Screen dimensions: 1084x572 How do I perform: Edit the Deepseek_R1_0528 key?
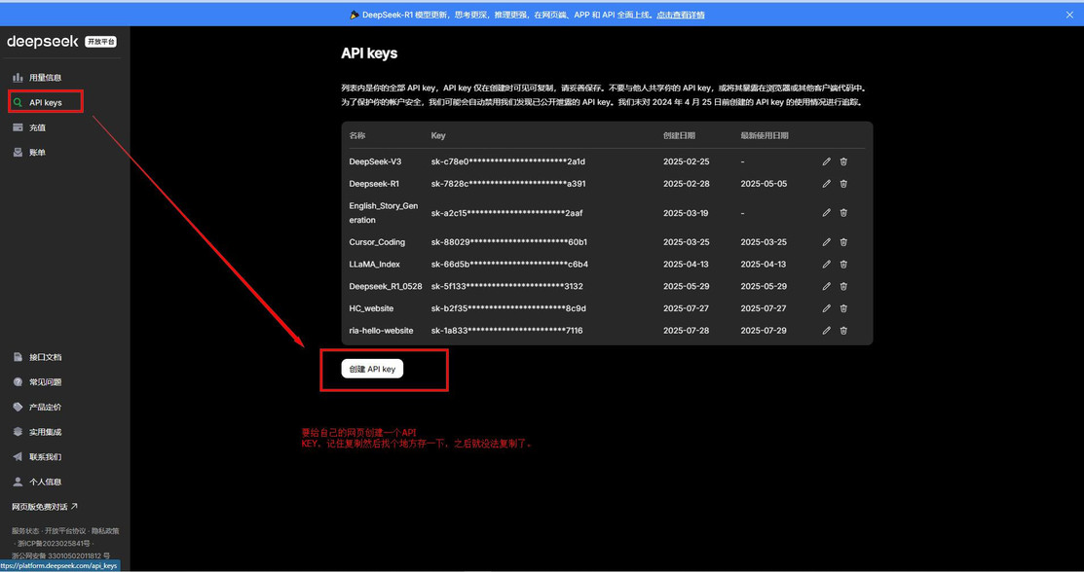(826, 286)
